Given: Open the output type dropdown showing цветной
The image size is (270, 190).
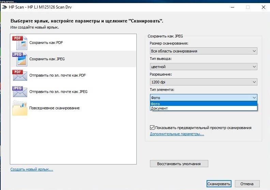Looking at the screenshot, I should [x=204, y=67].
